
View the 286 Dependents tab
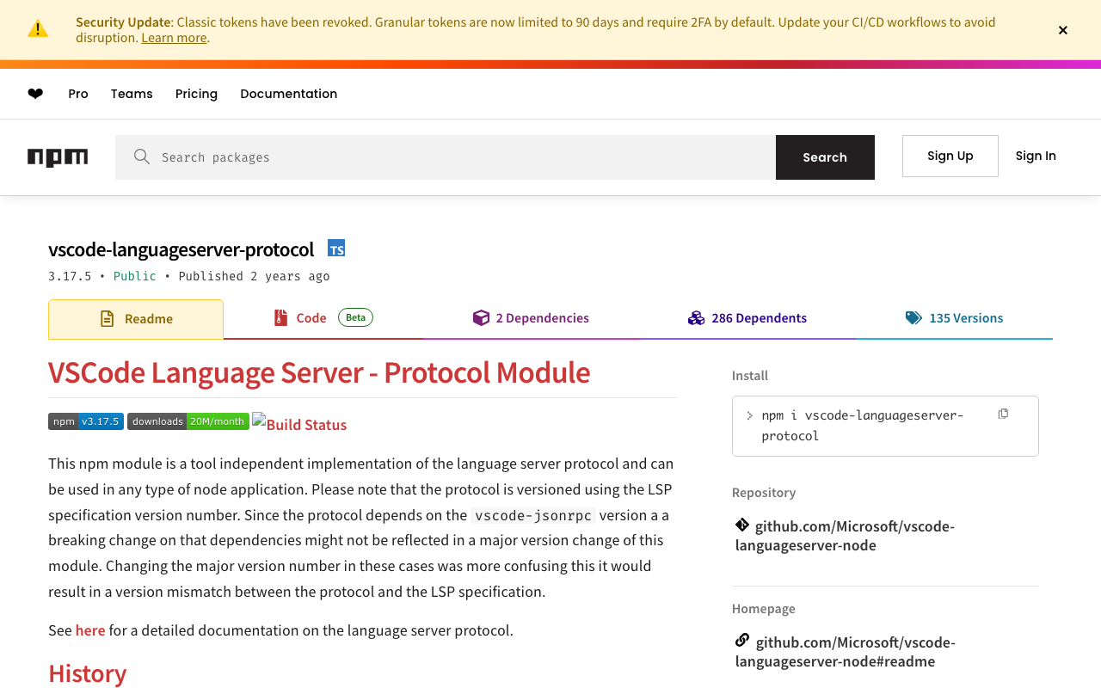(747, 318)
